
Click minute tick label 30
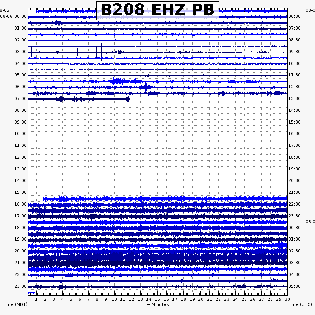coord(287,300)
